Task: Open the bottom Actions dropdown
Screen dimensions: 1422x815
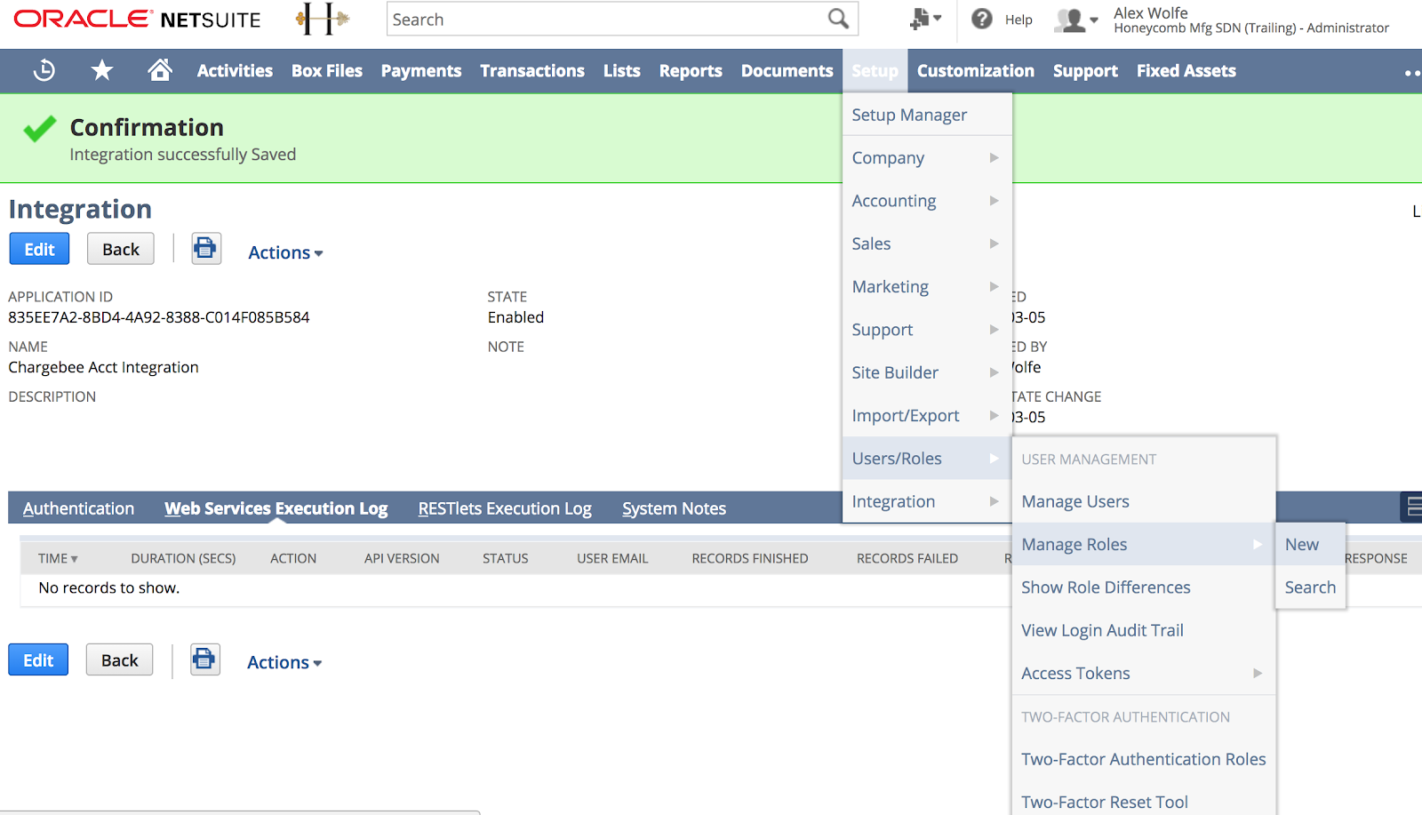Action: [x=284, y=662]
